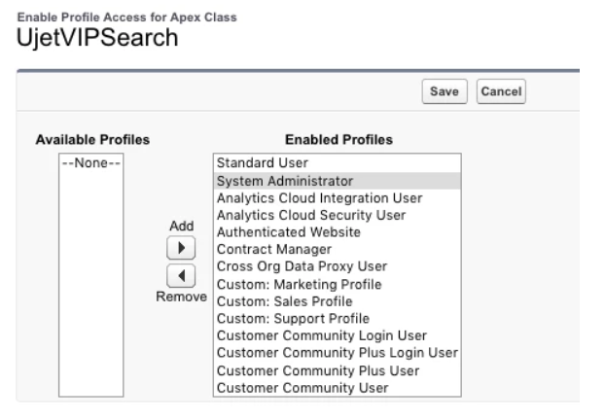Pick Custom: Marketing Profile entry
This screenshot has width=605, height=420.
pyautogui.click(x=299, y=284)
